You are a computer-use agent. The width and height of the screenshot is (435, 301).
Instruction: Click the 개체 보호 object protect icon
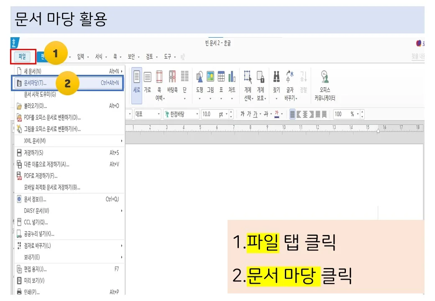[261, 85]
